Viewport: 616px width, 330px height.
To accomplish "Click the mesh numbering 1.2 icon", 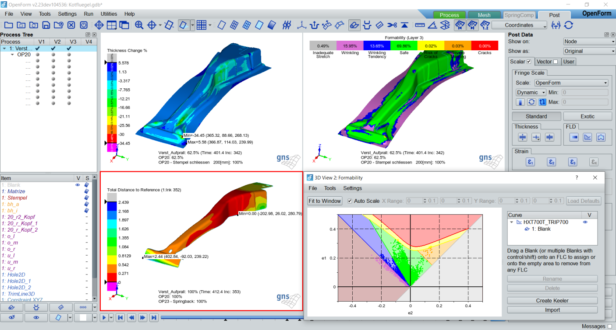I will pos(485,25).
